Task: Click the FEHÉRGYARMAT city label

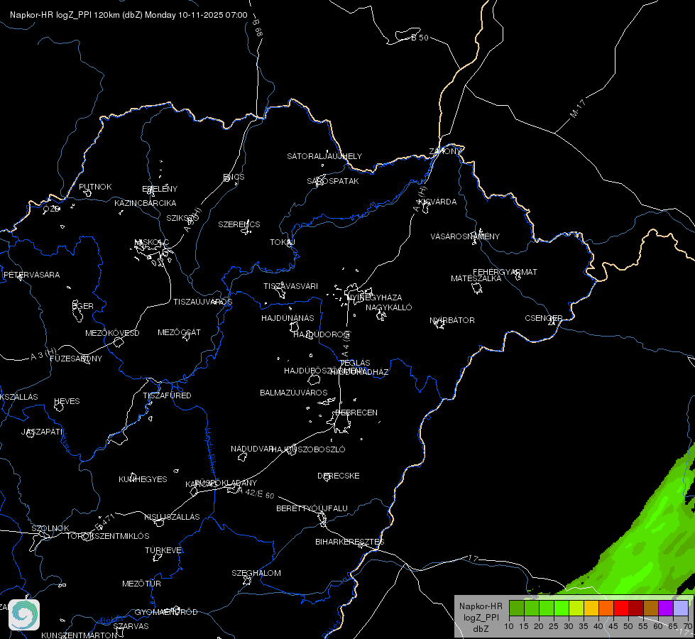Action: [x=505, y=272]
